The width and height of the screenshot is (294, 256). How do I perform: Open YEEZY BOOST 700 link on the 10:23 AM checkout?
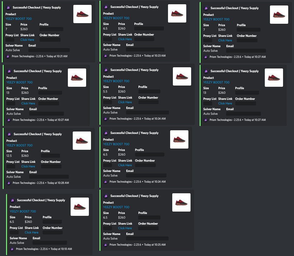click(x=116, y=18)
